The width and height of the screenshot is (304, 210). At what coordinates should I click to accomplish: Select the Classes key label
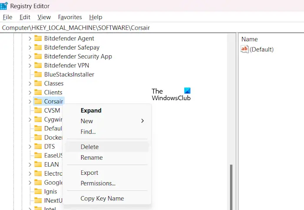point(54,83)
